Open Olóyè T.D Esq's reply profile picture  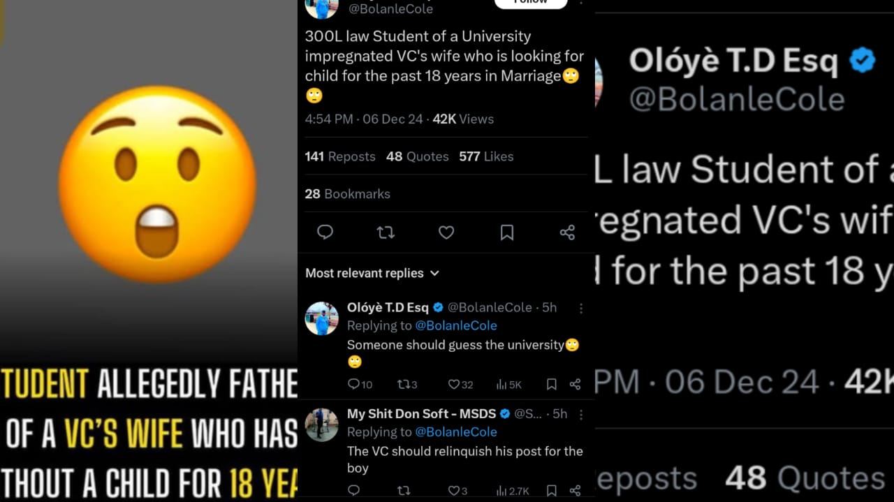tap(322, 318)
